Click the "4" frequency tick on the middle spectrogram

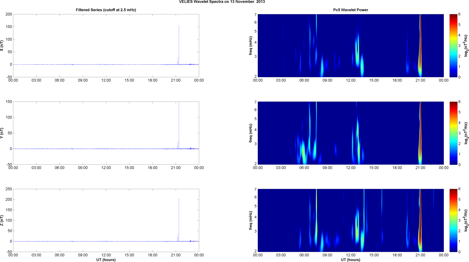pyautogui.click(x=256, y=130)
